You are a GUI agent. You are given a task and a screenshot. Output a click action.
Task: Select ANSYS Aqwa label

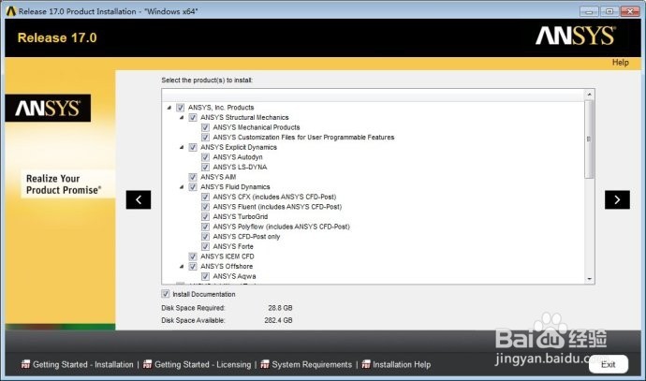[234, 276]
